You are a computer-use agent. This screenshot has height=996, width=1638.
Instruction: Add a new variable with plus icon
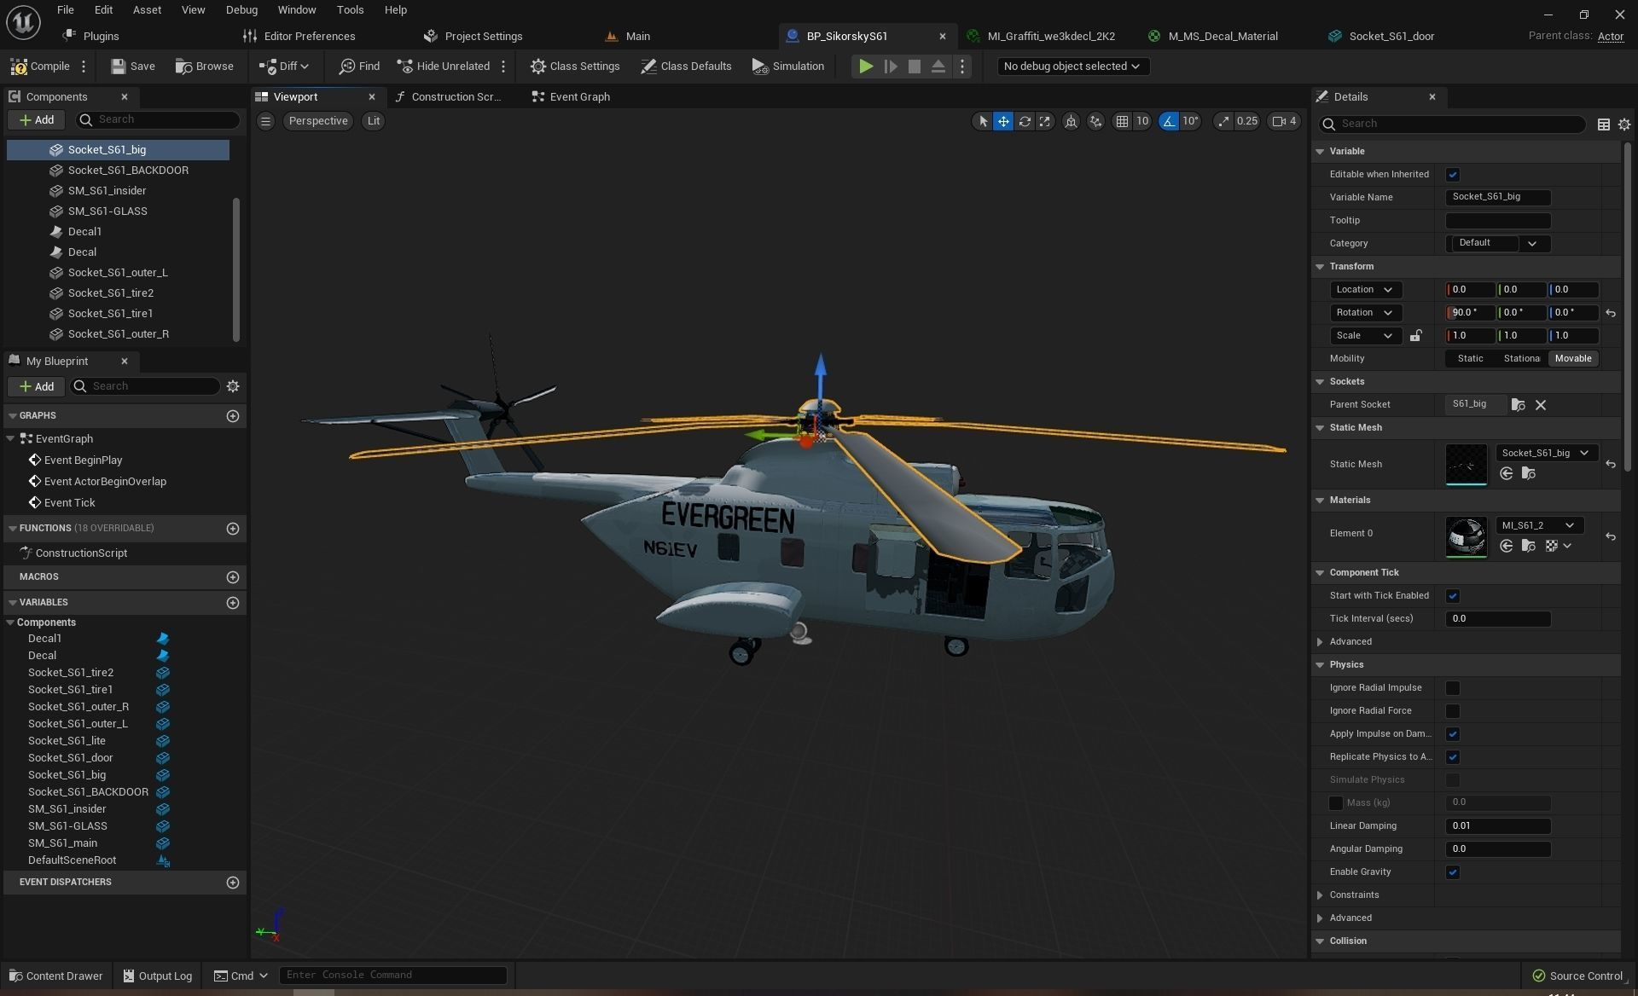232,603
